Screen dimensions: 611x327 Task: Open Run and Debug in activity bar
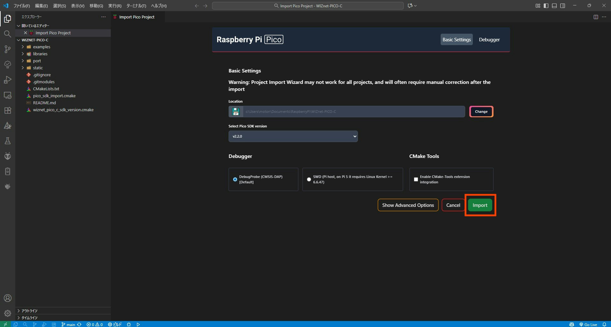click(8, 80)
